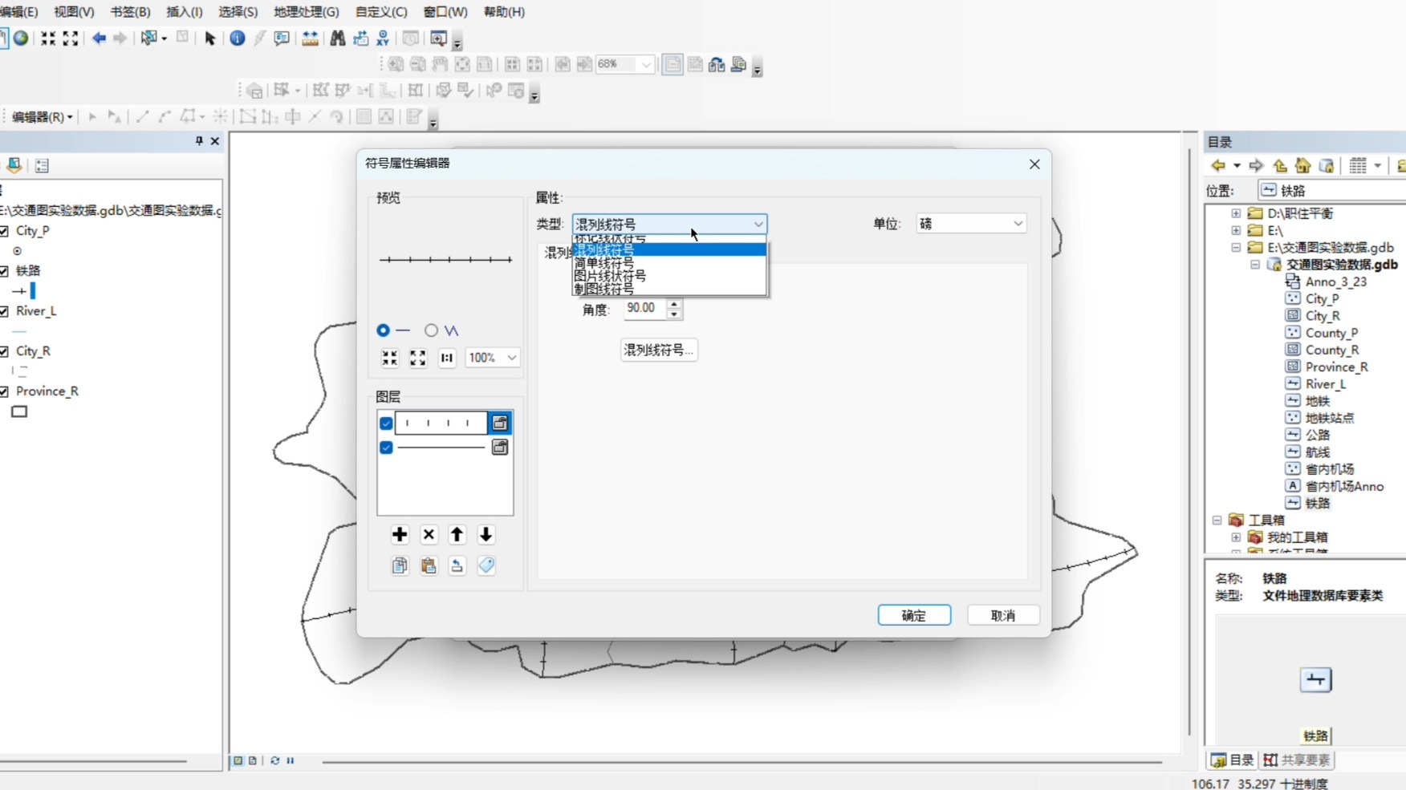Expand the D:\职住平衡 folder in catalog tree

click(1235, 213)
